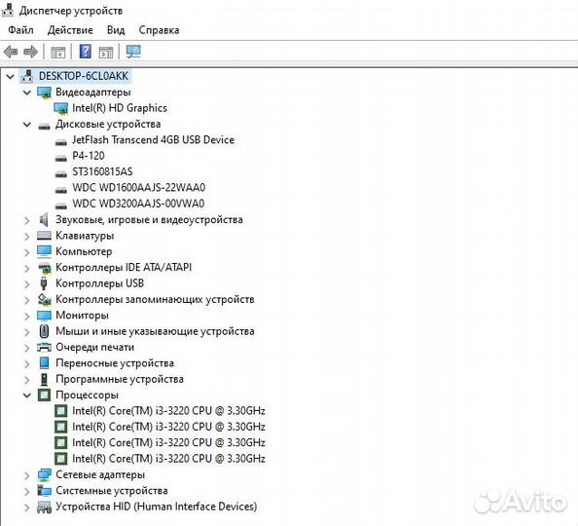The width and height of the screenshot is (578, 526).
Task: Expand the Клавиатуры branch
Action: (x=27, y=237)
